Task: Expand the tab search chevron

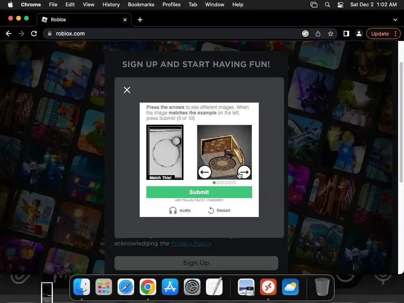Action: pyautogui.click(x=395, y=20)
